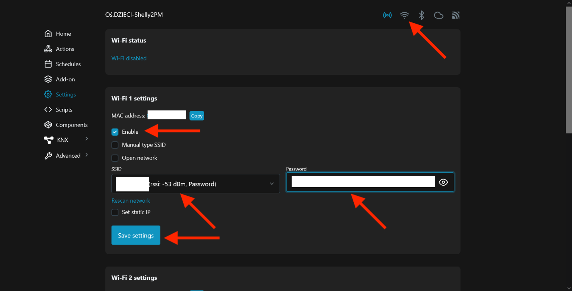This screenshot has height=291, width=572.
Task: Click the Scripts code icon
Action: [48, 110]
